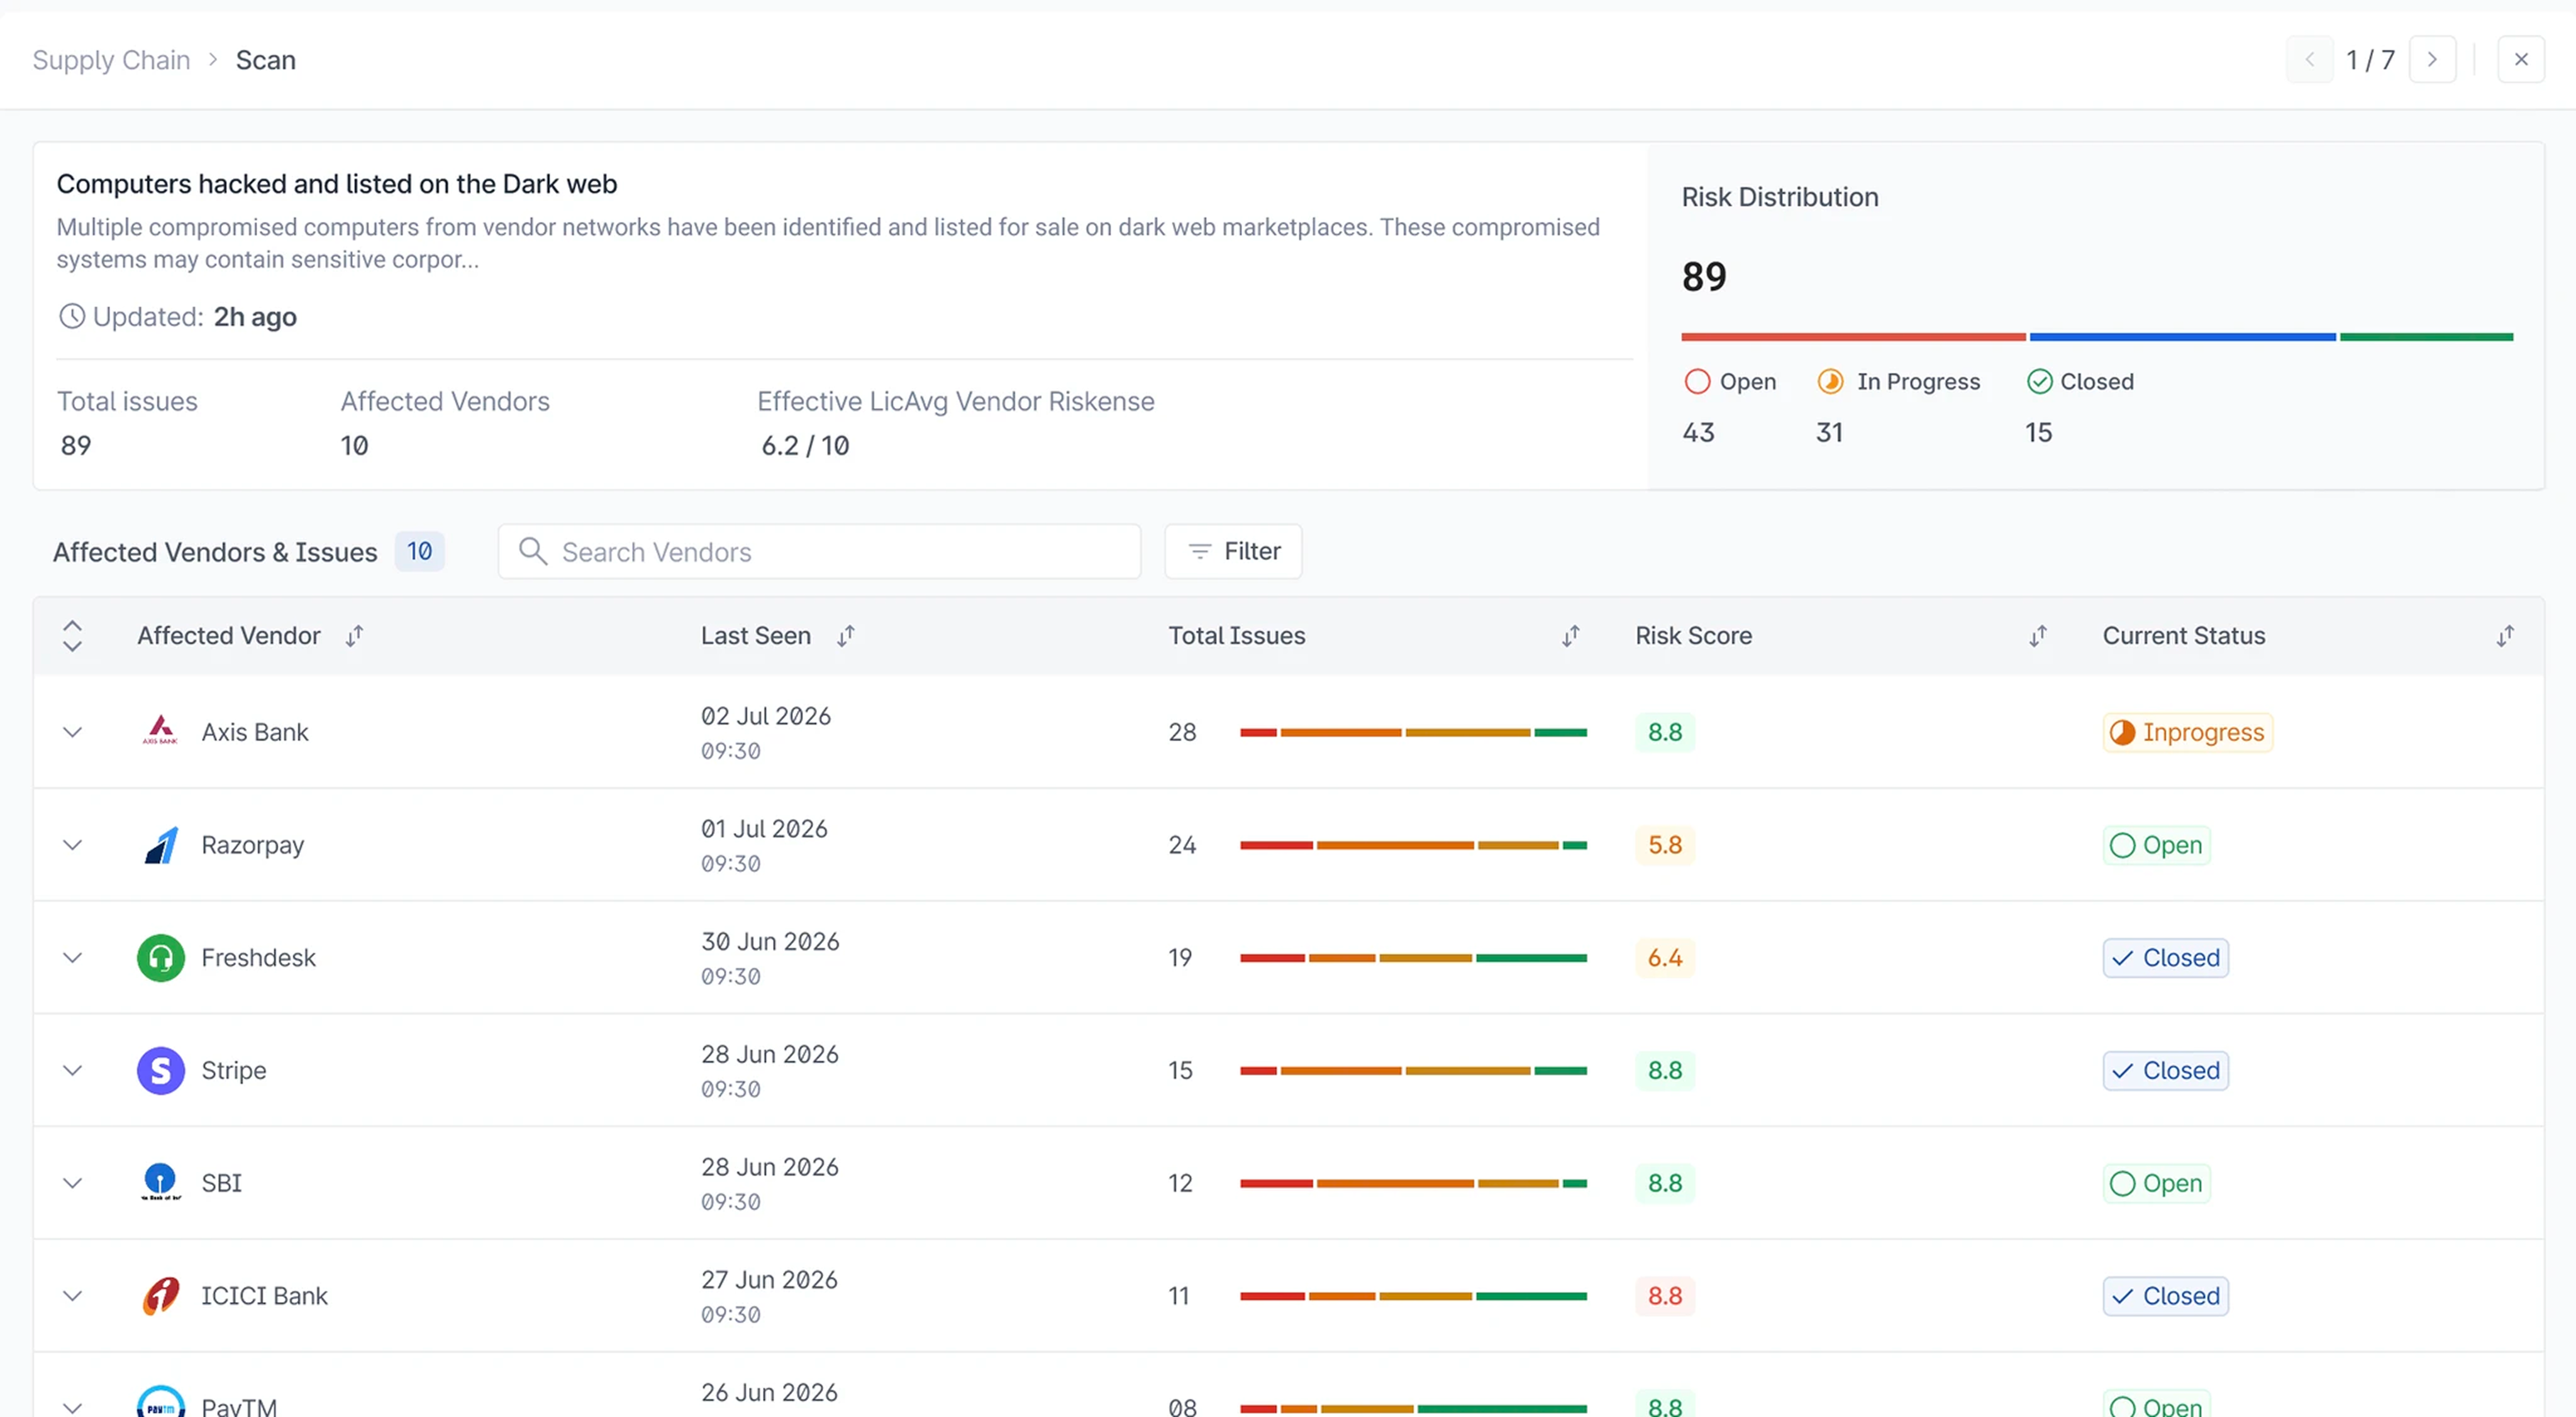2576x1417 pixels.
Task: Click the SBI total issues count 12
Action: pos(1180,1183)
